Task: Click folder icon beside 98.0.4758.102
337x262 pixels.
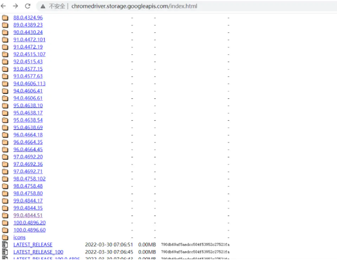Action: pyautogui.click(x=5, y=179)
